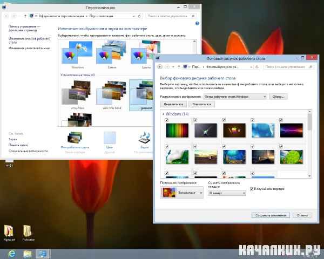Click the Пер... breadcrumb in the Фоновый рисунок window

click(196, 67)
